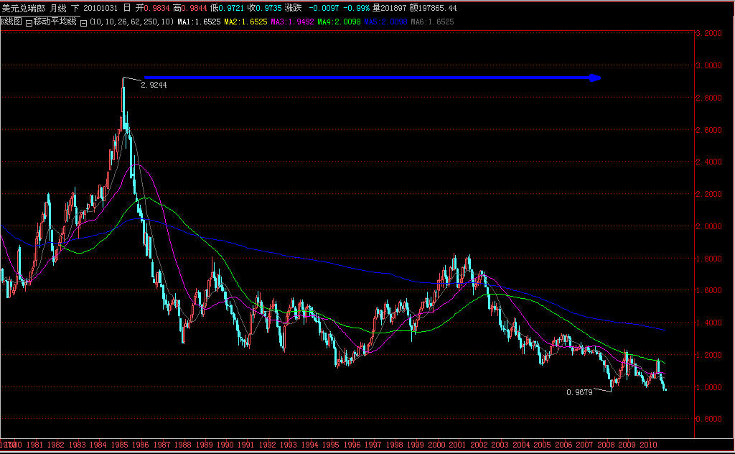Click the 2.8000 price axis label
735x454 pixels.
tap(708, 98)
